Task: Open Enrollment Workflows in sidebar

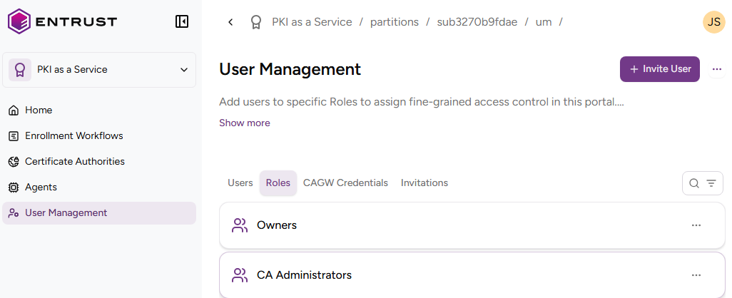Action: pyautogui.click(x=73, y=136)
